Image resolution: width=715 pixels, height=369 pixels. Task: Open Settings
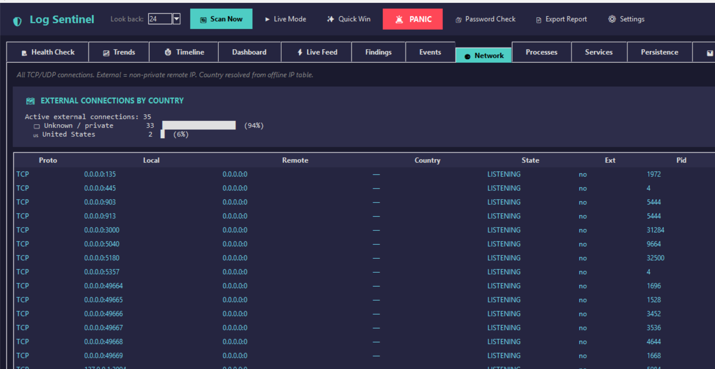pos(626,19)
